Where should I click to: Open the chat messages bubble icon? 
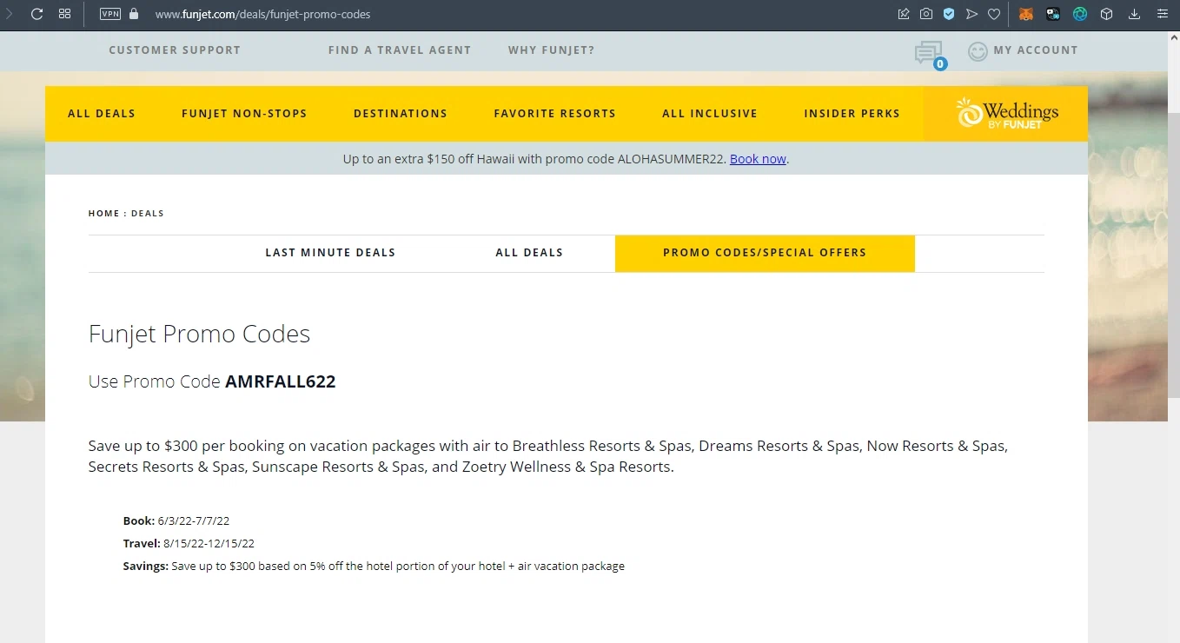pos(928,53)
